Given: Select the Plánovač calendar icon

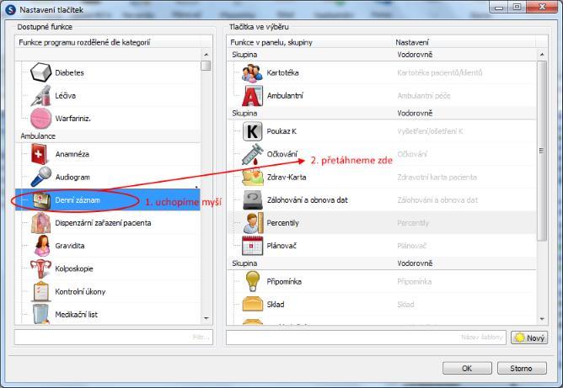Looking at the screenshot, I should [252, 246].
